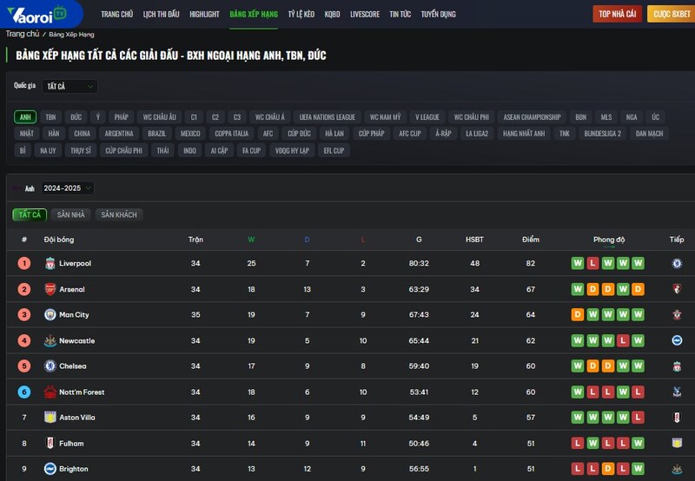This screenshot has height=481, width=695.
Task: Select the V LEAGUE filter chip
Action: (x=427, y=117)
